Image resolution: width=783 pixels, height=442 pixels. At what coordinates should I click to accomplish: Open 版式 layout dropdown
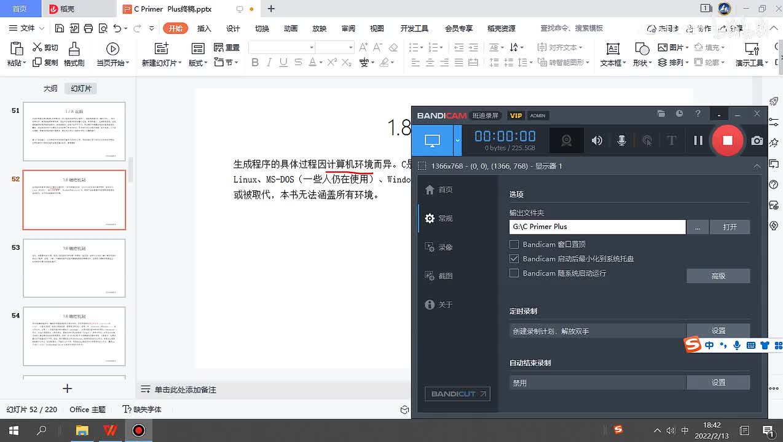coord(198,63)
